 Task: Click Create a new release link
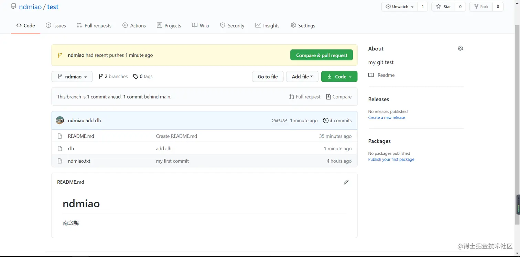pyautogui.click(x=387, y=118)
